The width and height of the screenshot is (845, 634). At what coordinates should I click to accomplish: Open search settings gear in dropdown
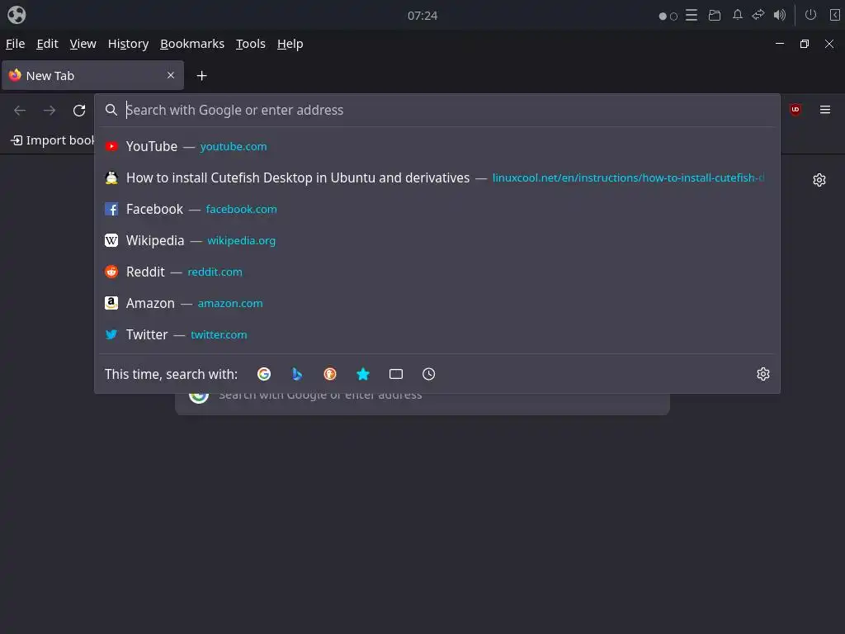click(x=763, y=374)
